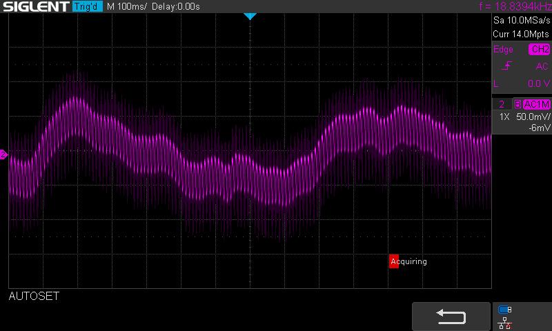Click the trigger level L 0.0 V
552x331 pixels.
point(522,83)
